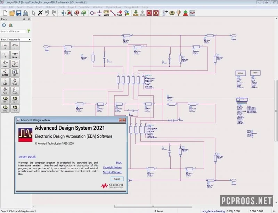Zoom out by two green icon
Viewport: 278px width, 213px height.
83,13
